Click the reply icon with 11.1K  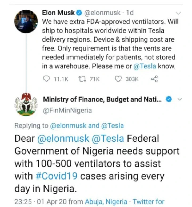tap(46, 79)
